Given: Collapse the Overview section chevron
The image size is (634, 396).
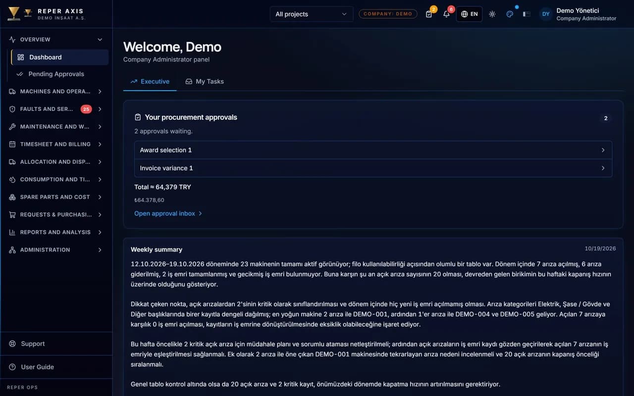Looking at the screenshot, I should point(100,40).
